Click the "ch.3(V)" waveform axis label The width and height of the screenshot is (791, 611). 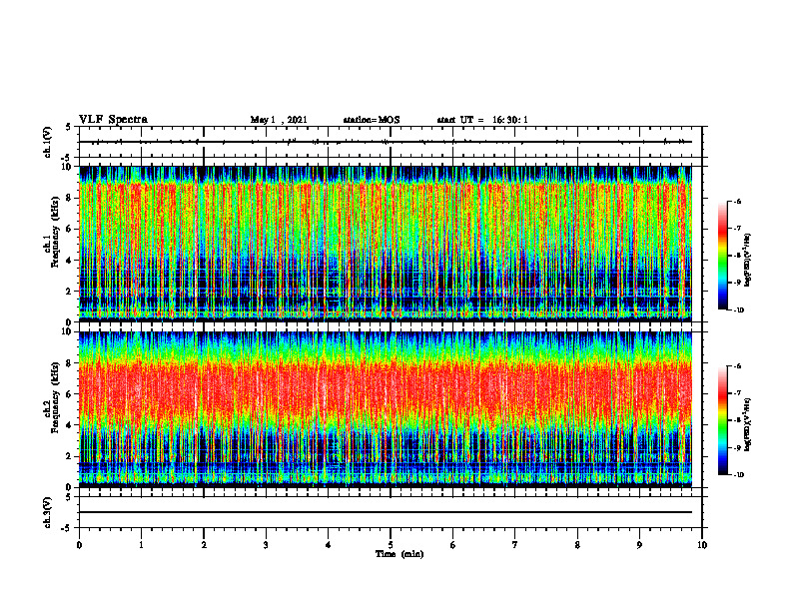[x=47, y=513]
